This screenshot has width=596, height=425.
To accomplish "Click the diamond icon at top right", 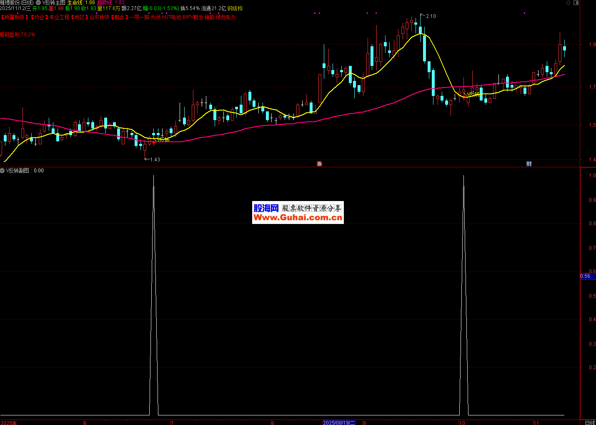I will 568,3.
